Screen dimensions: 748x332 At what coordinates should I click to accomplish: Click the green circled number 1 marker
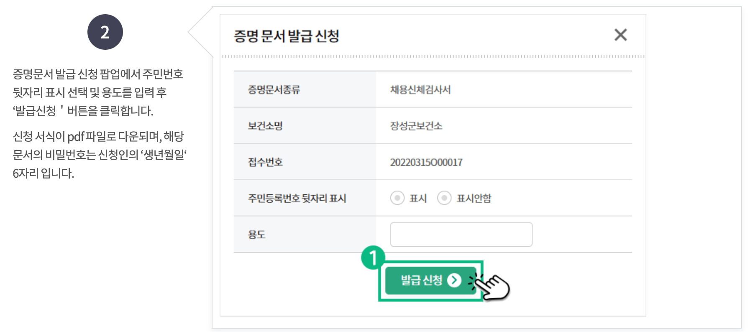[374, 260]
